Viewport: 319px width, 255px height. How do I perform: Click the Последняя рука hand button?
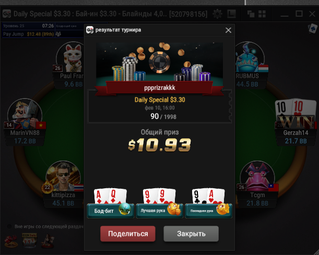(x=208, y=211)
